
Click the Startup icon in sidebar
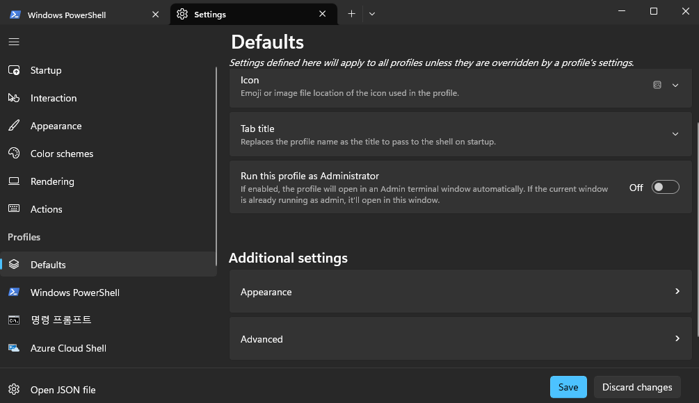click(14, 70)
